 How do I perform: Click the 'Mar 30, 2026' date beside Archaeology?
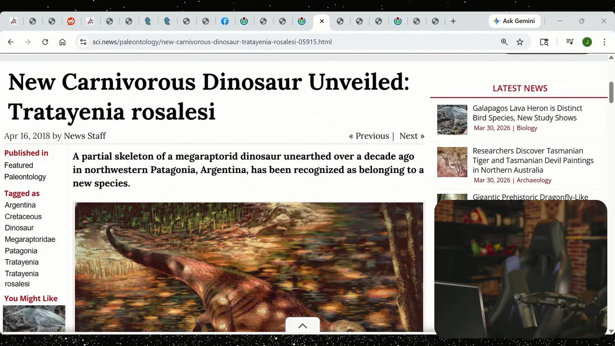click(x=492, y=180)
